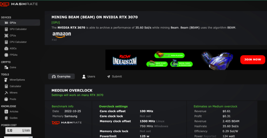
Task: Select power reported 124 watt
Action: pos(229,136)
